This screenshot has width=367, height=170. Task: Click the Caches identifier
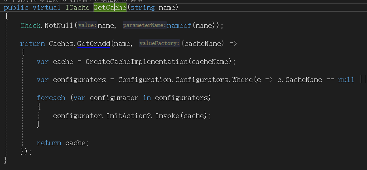[x=61, y=44]
